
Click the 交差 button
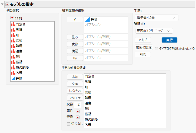point(75,84)
